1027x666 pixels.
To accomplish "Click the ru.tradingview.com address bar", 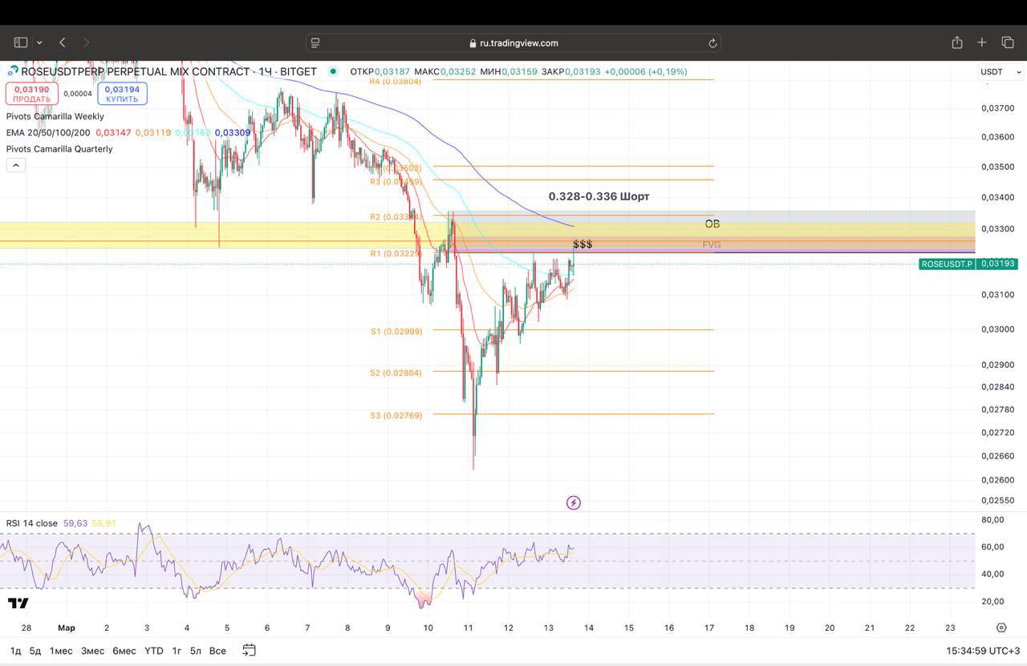I will [x=513, y=42].
